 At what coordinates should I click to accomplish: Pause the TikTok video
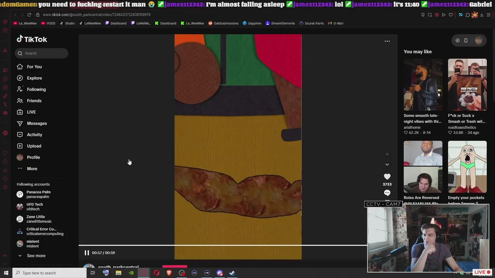(87, 253)
